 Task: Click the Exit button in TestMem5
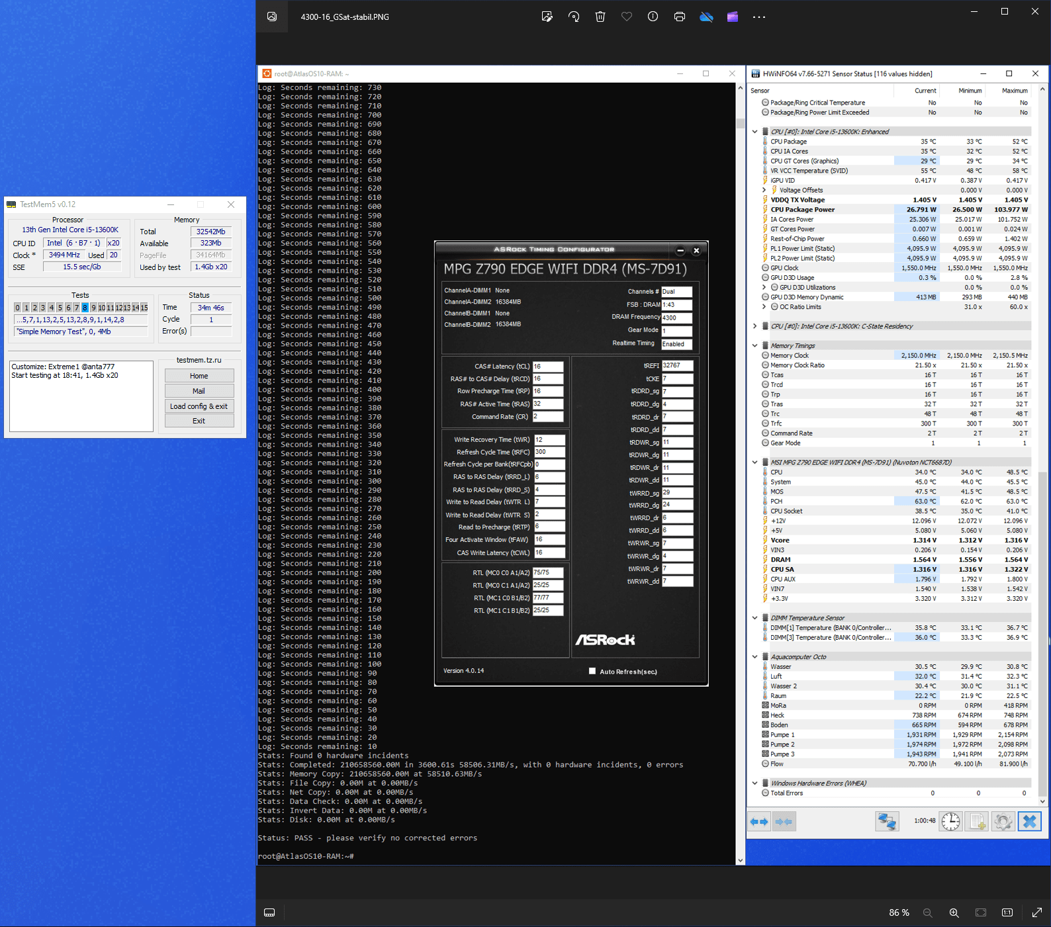click(199, 421)
